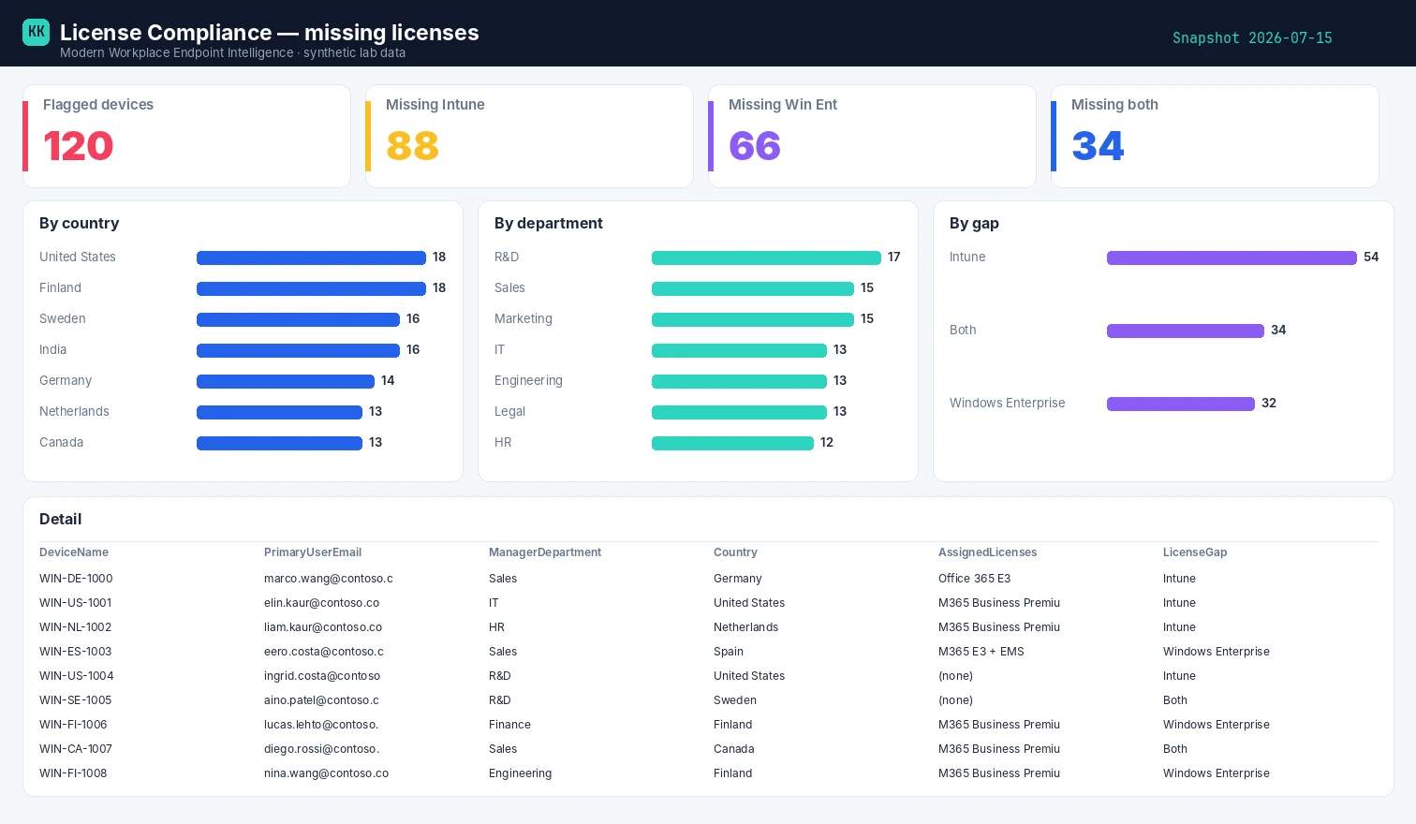Select the Canada bar in By country
Viewport: 1416px width, 824px height.
point(279,443)
